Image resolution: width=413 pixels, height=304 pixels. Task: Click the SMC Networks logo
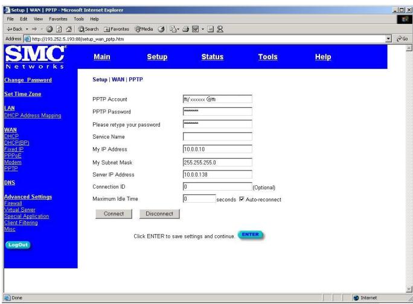tap(35, 57)
